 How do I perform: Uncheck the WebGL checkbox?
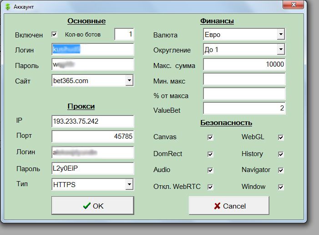point(281,137)
